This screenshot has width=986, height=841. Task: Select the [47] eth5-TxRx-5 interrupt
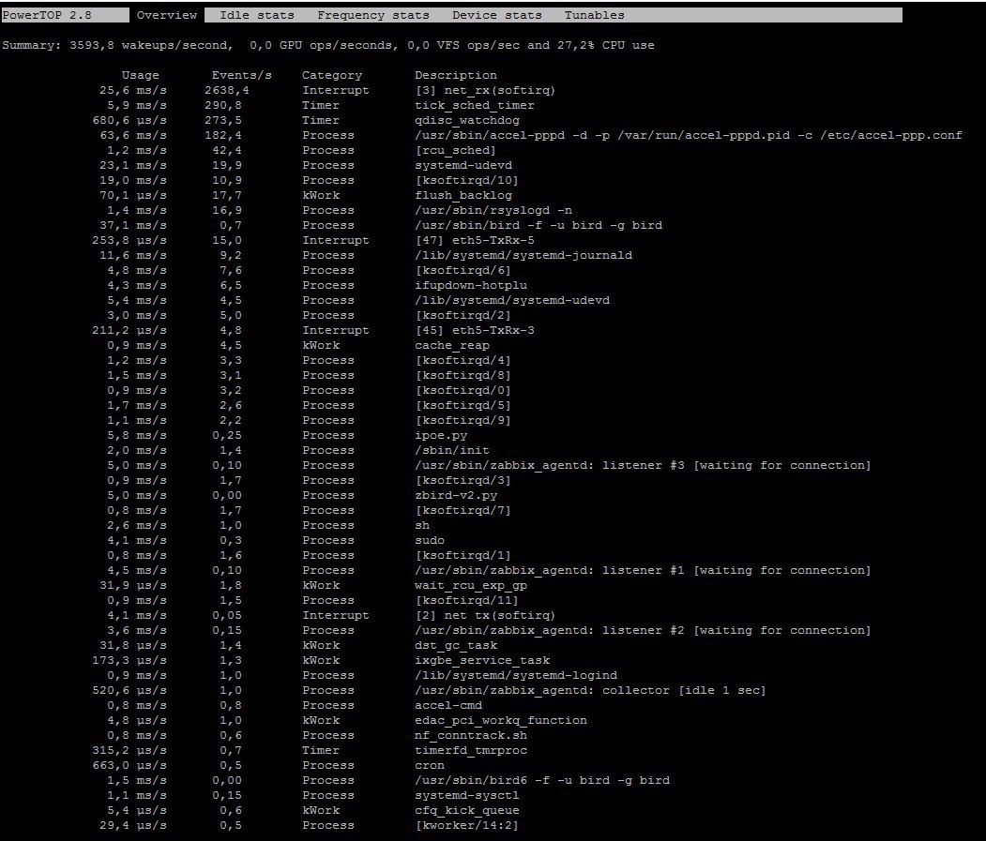(x=313, y=240)
